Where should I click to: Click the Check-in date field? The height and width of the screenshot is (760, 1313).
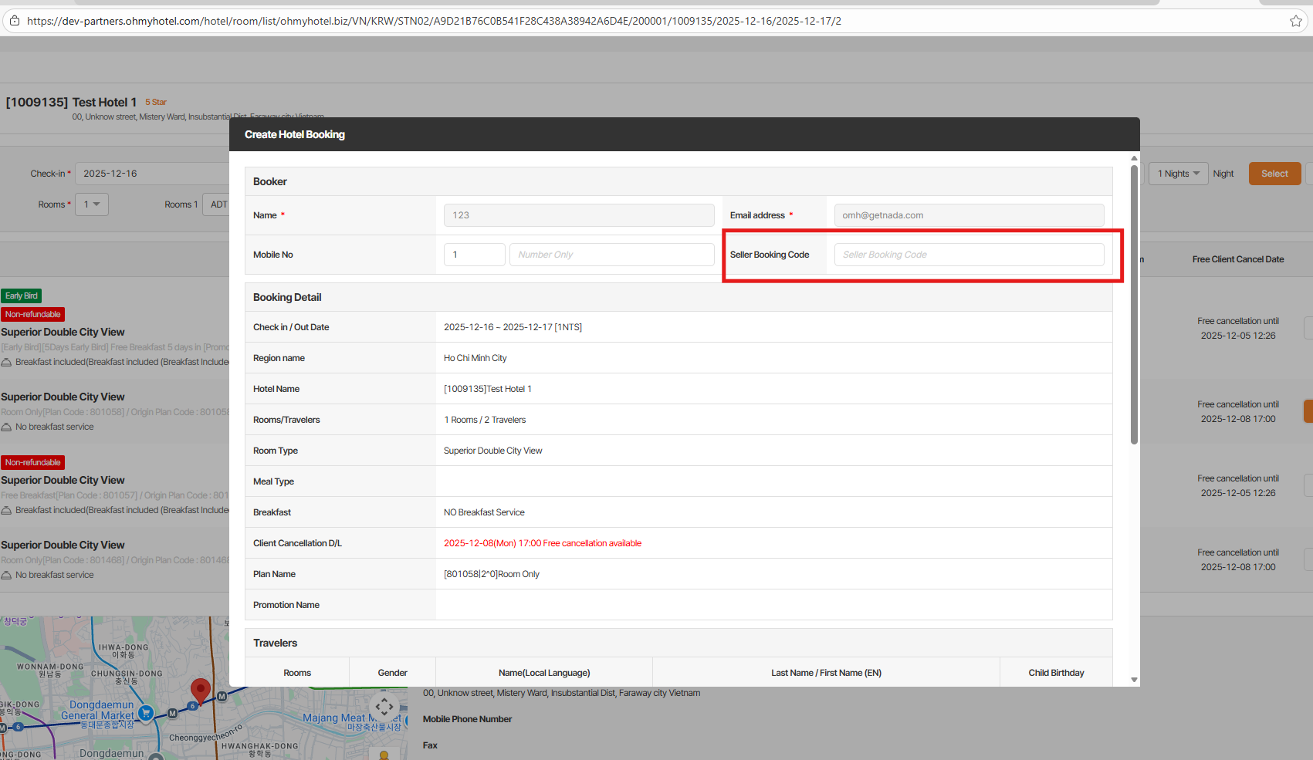click(151, 174)
